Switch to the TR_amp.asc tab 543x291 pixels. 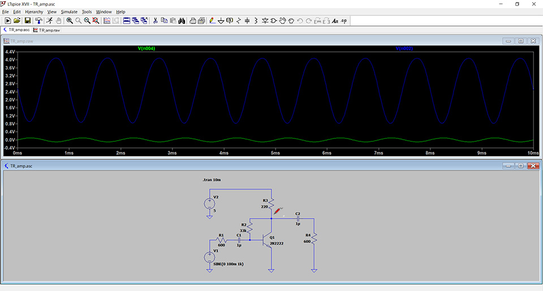pos(16,30)
